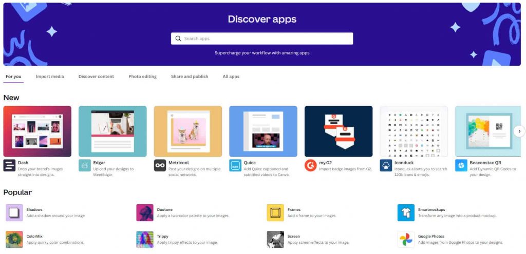Open the ColorMix app title link

point(35,236)
